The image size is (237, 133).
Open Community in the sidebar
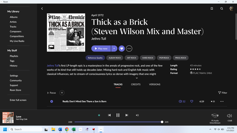(16, 80)
